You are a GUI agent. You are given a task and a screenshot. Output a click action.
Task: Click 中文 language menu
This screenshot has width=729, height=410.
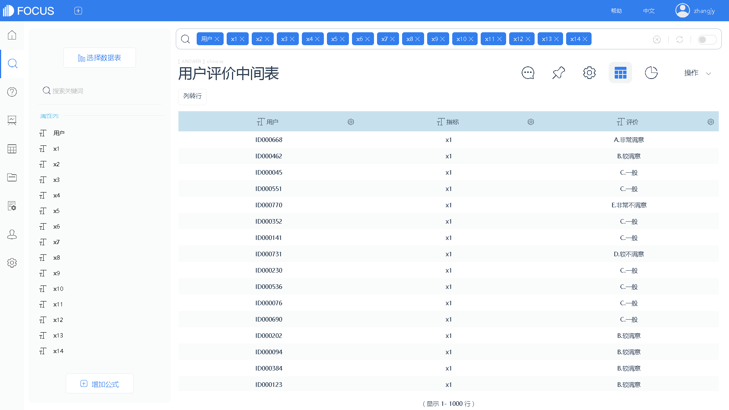(x=649, y=11)
